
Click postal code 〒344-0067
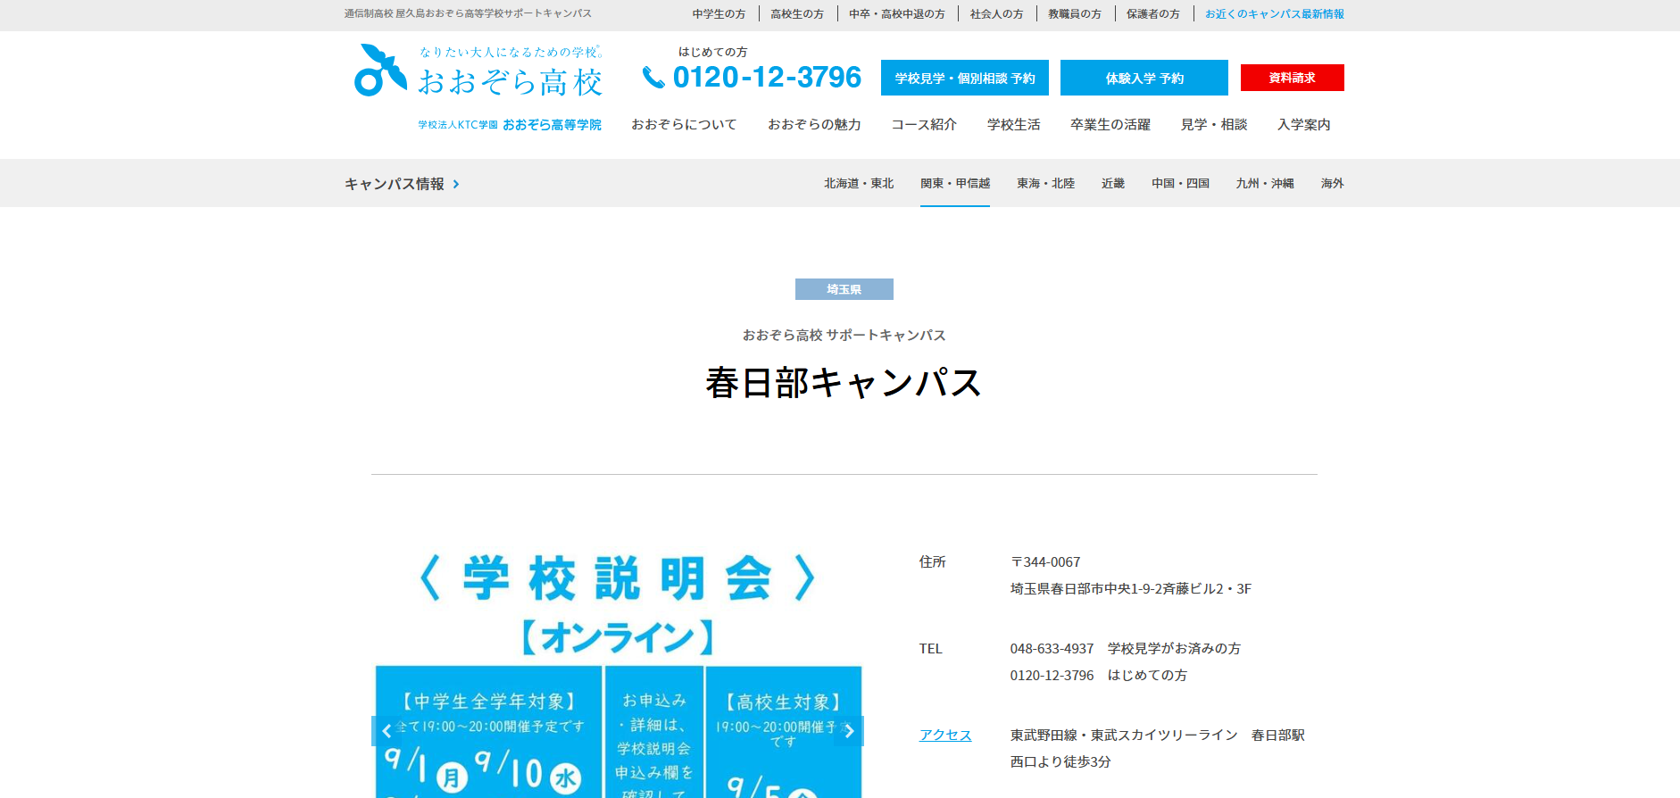point(1045,561)
